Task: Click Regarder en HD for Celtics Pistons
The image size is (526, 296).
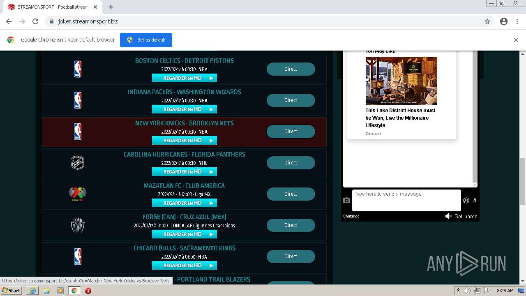Action: point(185,78)
